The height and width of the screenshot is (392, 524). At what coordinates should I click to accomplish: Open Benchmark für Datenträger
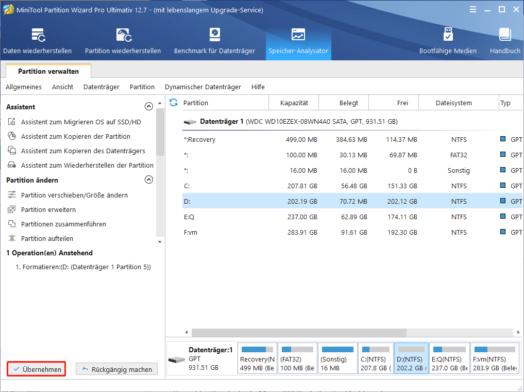214,41
